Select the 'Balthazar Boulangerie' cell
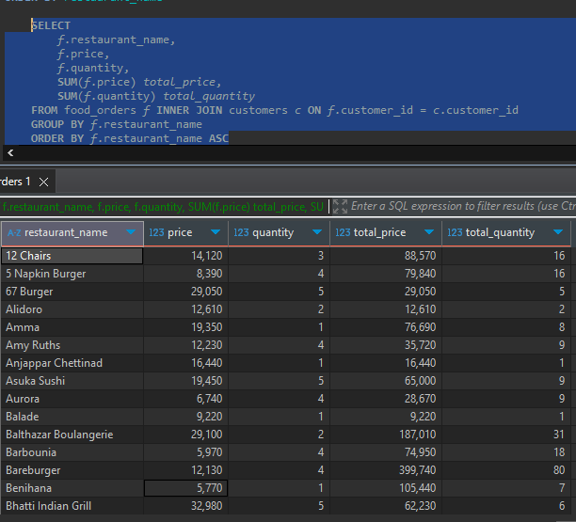 point(72,435)
